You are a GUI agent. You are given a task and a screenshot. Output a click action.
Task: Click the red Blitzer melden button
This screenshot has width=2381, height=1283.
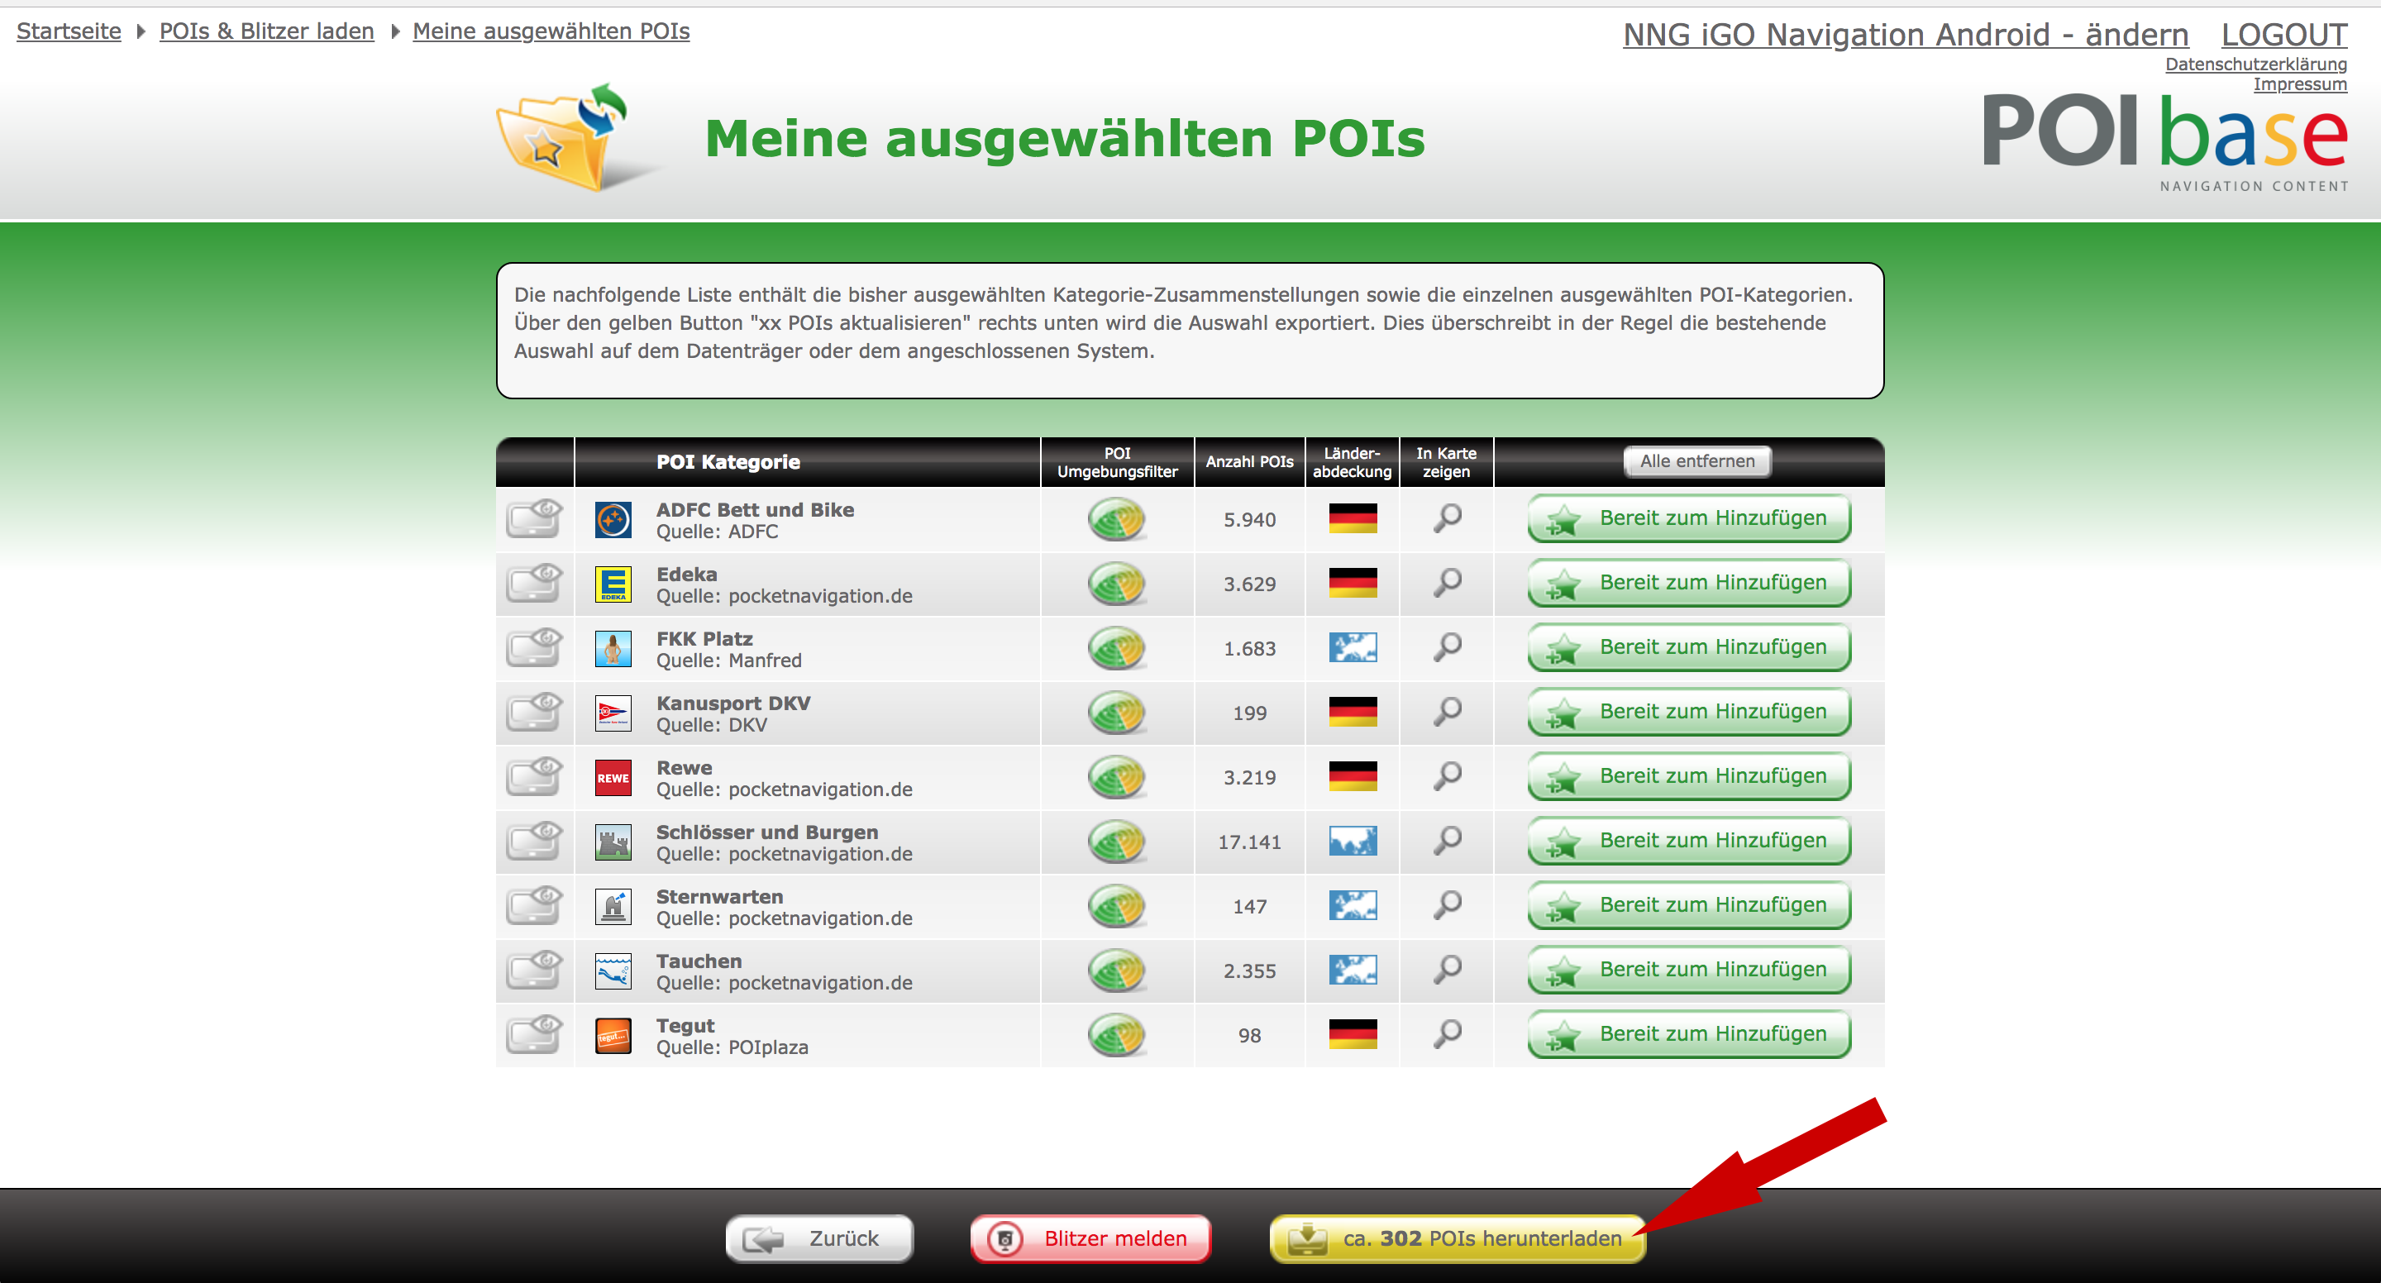(x=1090, y=1238)
